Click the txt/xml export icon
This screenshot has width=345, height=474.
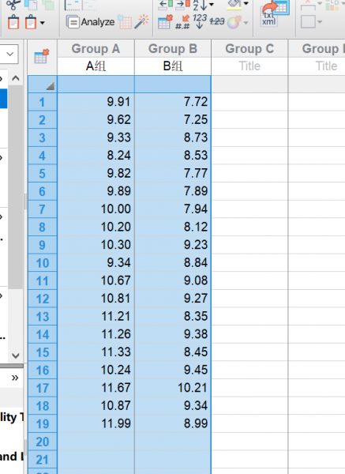pyautogui.click(x=274, y=13)
